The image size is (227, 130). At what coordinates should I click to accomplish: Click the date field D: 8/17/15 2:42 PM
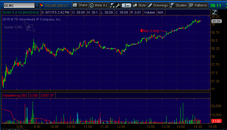coord(55,12)
